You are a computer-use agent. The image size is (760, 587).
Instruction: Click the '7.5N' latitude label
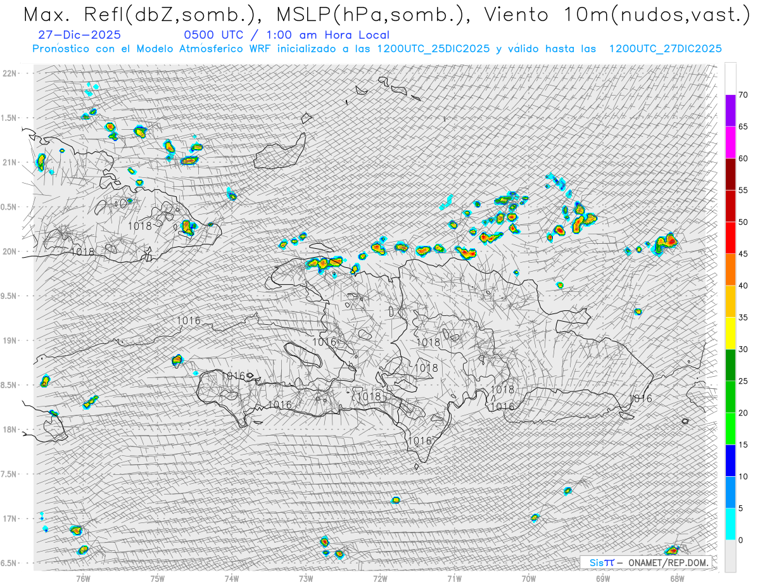click(x=8, y=474)
